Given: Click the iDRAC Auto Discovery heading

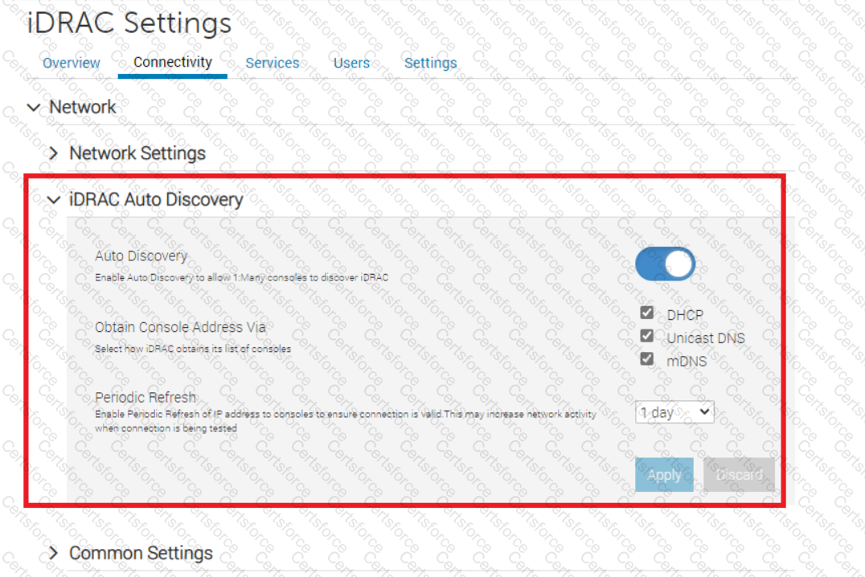Looking at the screenshot, I should coord(156,199).
